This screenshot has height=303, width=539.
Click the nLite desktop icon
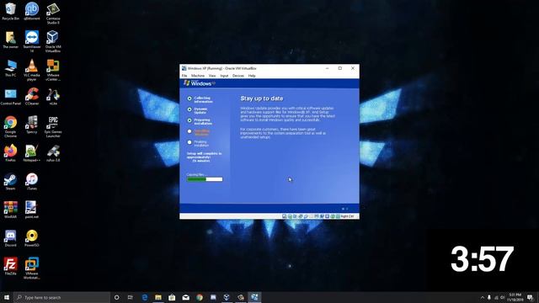point(53,97)
